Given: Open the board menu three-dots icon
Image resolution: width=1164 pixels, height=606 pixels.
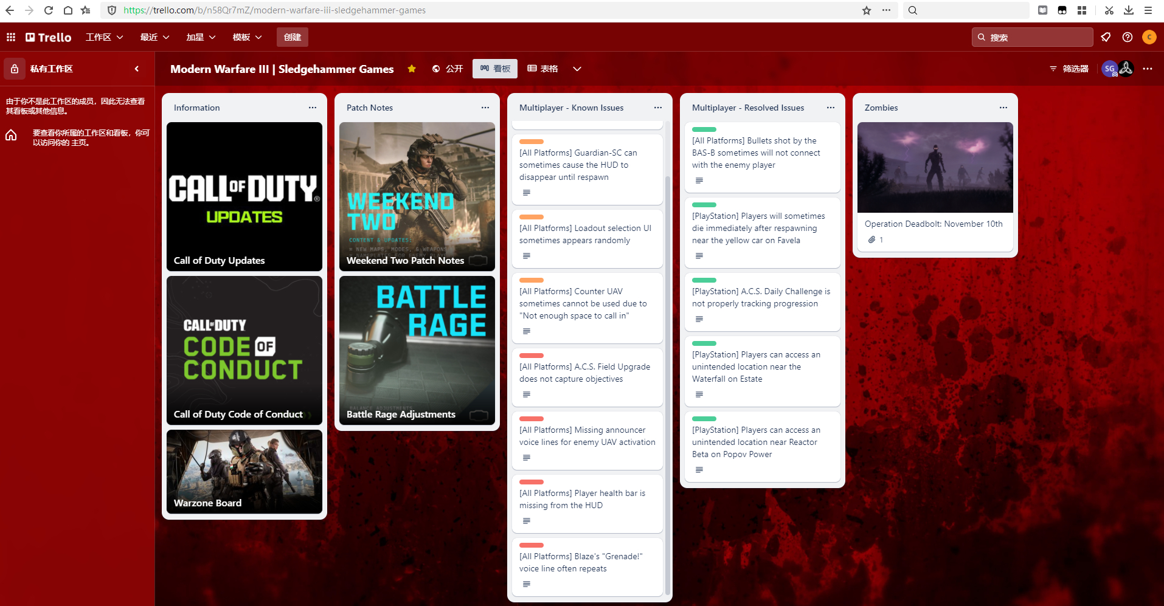Looking at the screenshot, I should [1148, 69].
